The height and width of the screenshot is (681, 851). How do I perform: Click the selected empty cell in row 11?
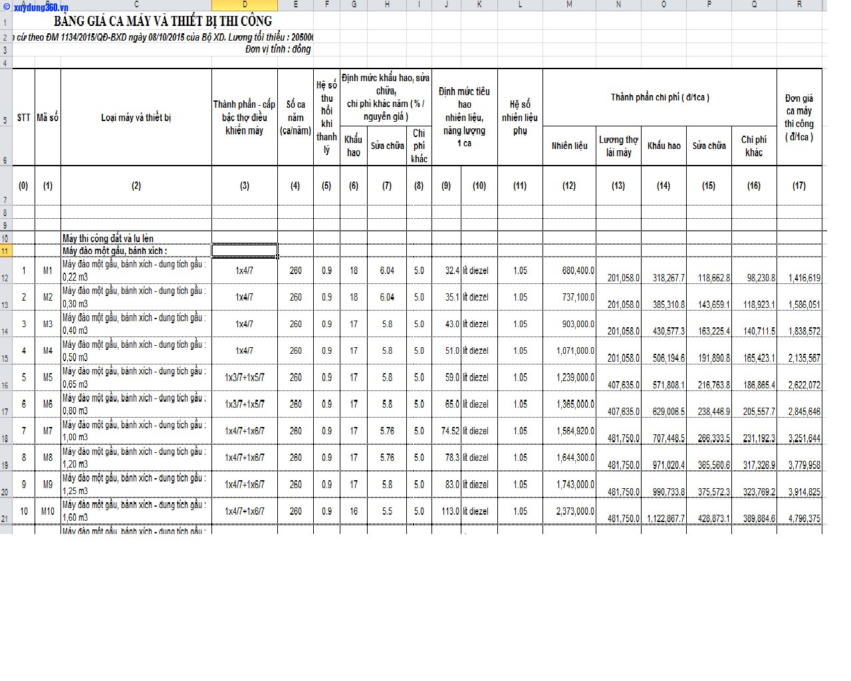pos(245,251)
